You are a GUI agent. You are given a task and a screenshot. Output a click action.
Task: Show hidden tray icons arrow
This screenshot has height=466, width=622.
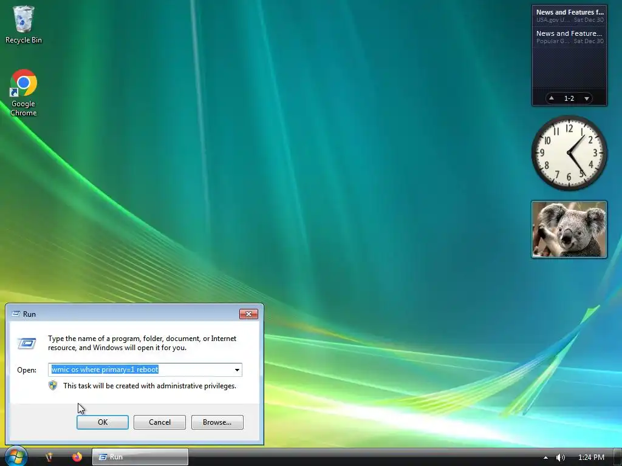[x=546, y=458]
